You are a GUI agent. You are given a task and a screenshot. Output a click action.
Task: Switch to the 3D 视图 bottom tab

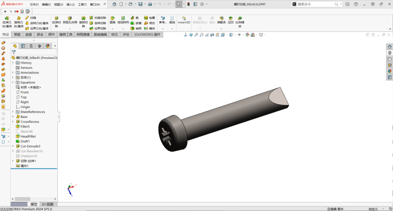point(47,204)
